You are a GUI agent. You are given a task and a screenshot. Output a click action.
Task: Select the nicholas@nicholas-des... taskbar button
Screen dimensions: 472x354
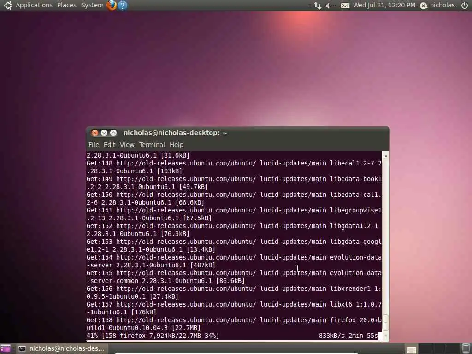[x=62, y=348]
